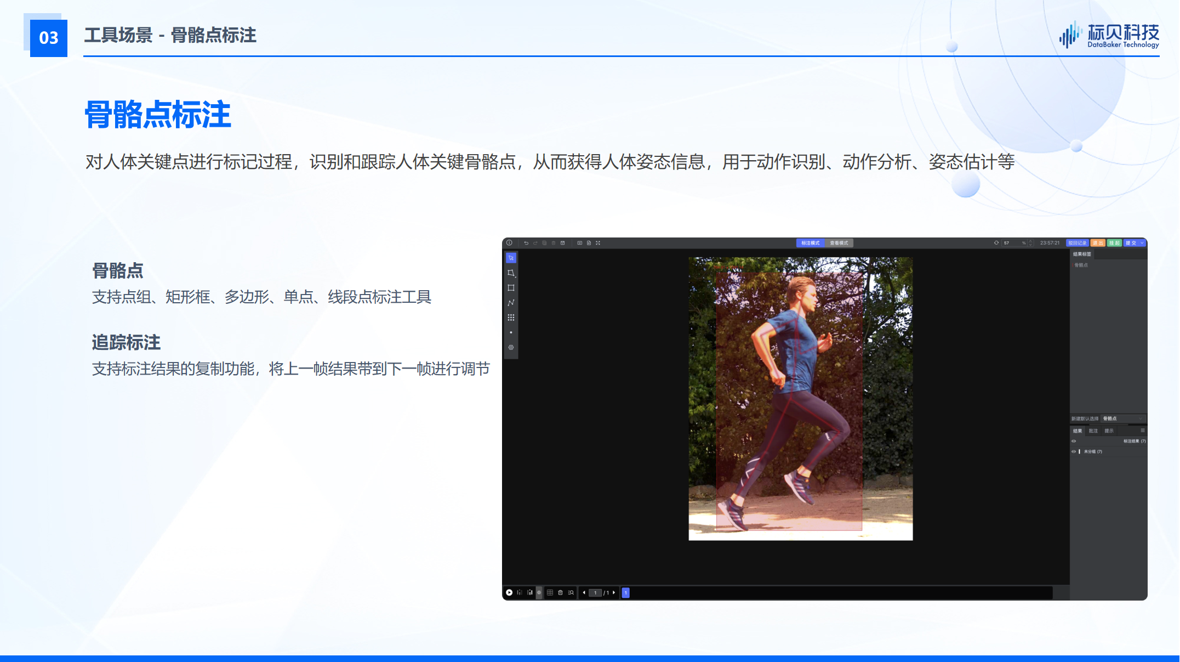Click the 23:57:21 timer text

[1050, 243]
